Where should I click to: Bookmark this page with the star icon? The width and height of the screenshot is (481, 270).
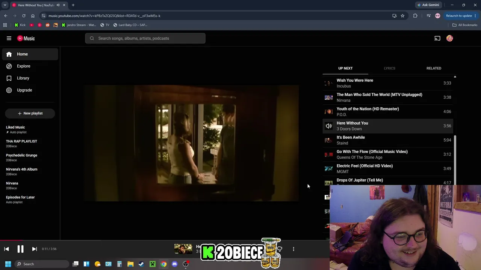coord(402,16)
